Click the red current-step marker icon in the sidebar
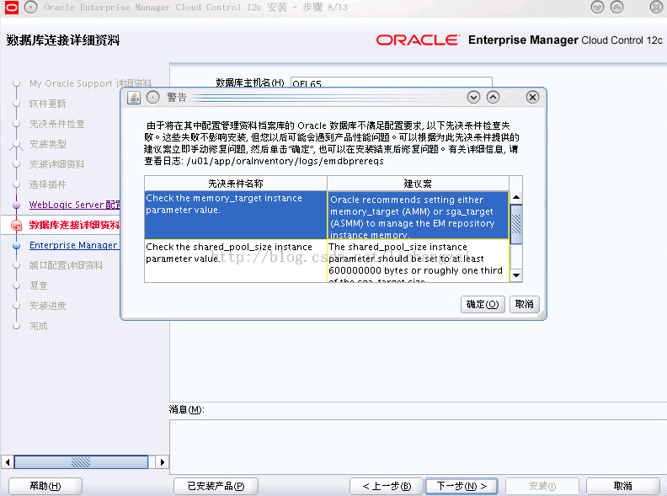The width and height of the screenshot is (667, 496). tap(17, 225)
